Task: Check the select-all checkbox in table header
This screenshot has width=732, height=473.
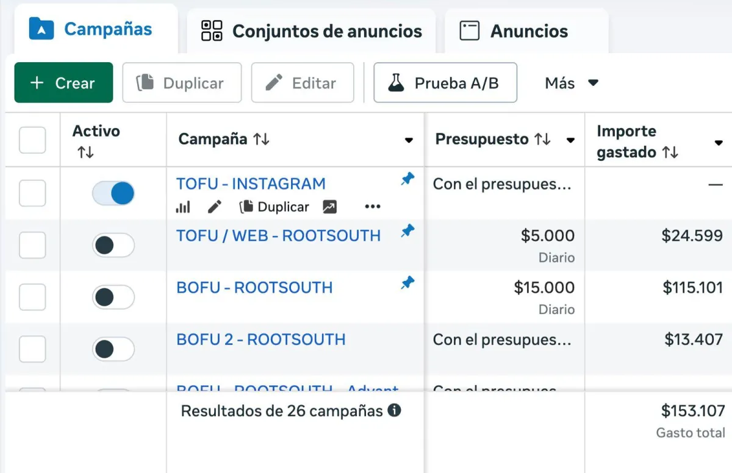Action: coord(32,140)
